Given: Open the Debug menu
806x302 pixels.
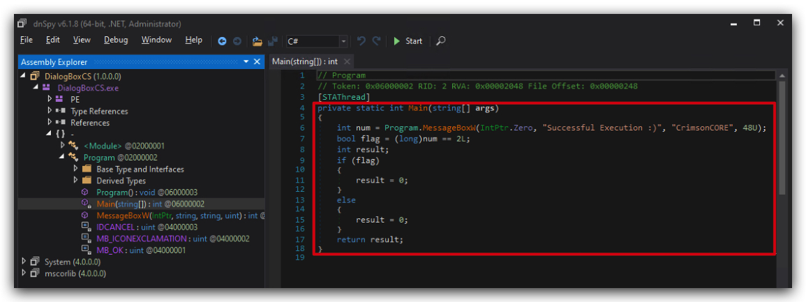Looking at the screenshot, I should pos(116,40).
